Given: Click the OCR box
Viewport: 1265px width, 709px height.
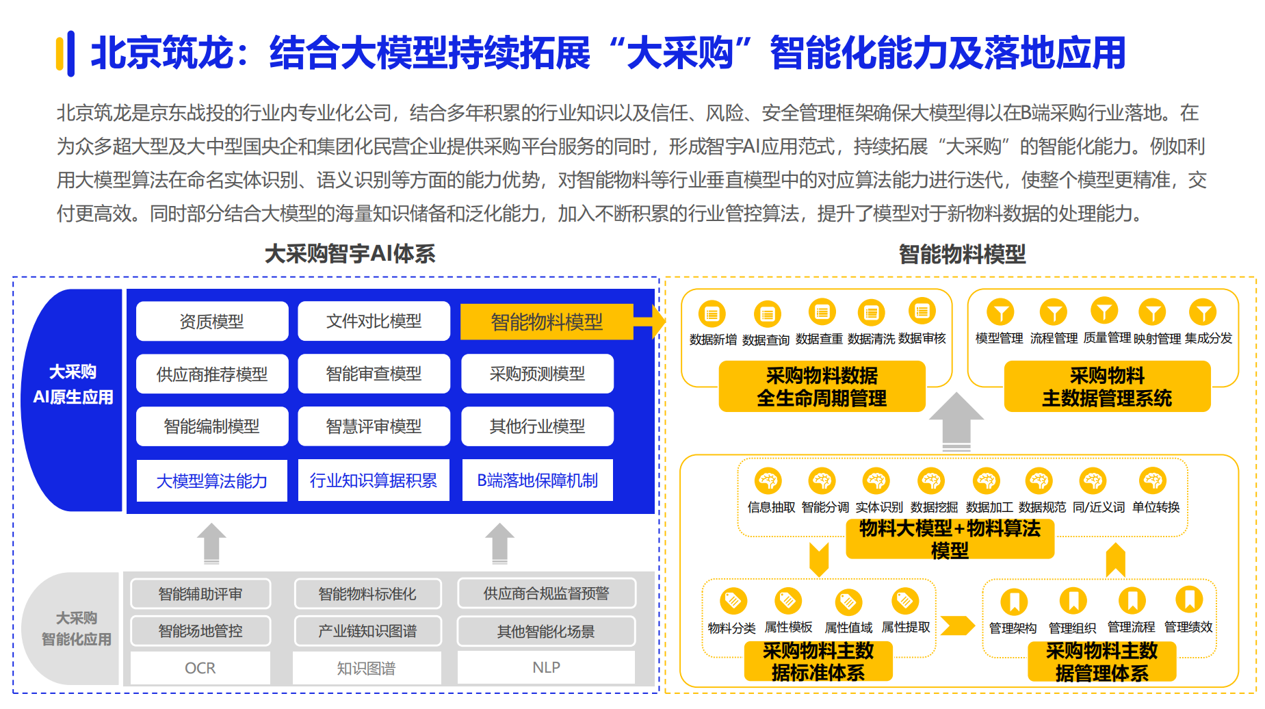Looking at the screenshot, I should pyautogui.click(x=200, y=667).
